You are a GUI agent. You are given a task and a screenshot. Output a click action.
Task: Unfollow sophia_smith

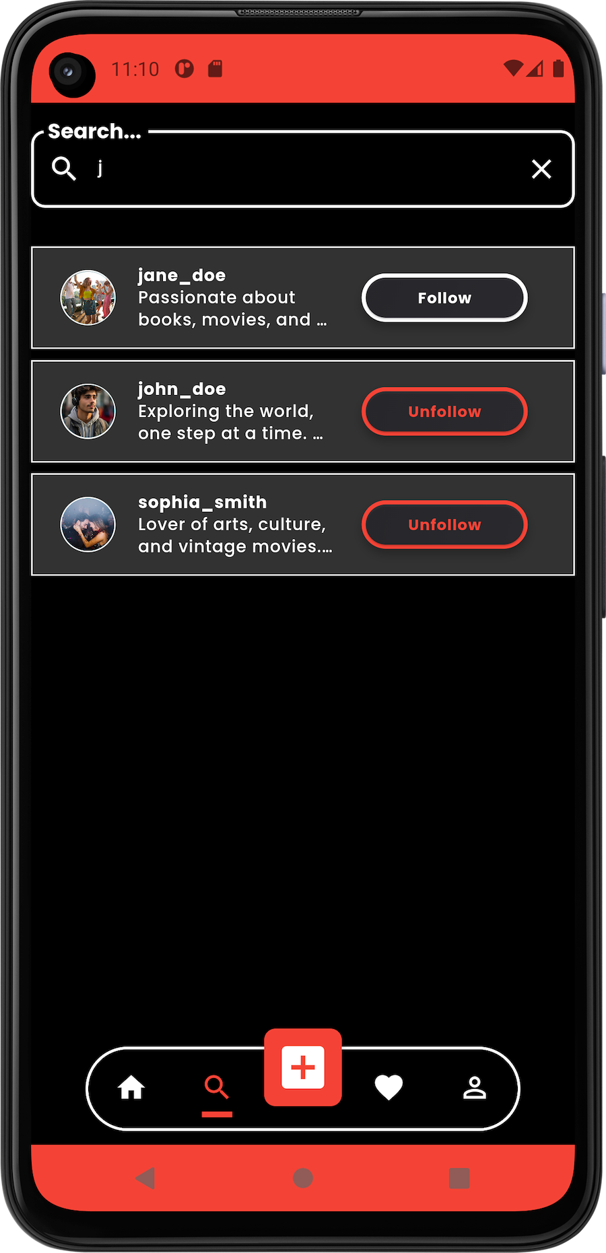pos(444,525)
